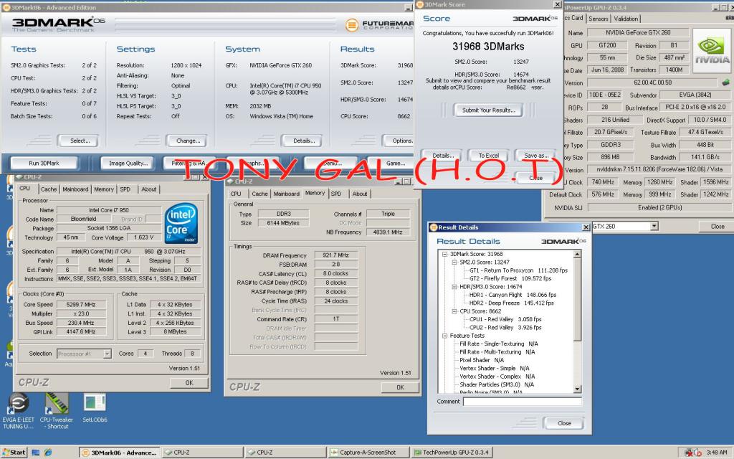Click the GPU-Z screenshot camera icon

729,18
